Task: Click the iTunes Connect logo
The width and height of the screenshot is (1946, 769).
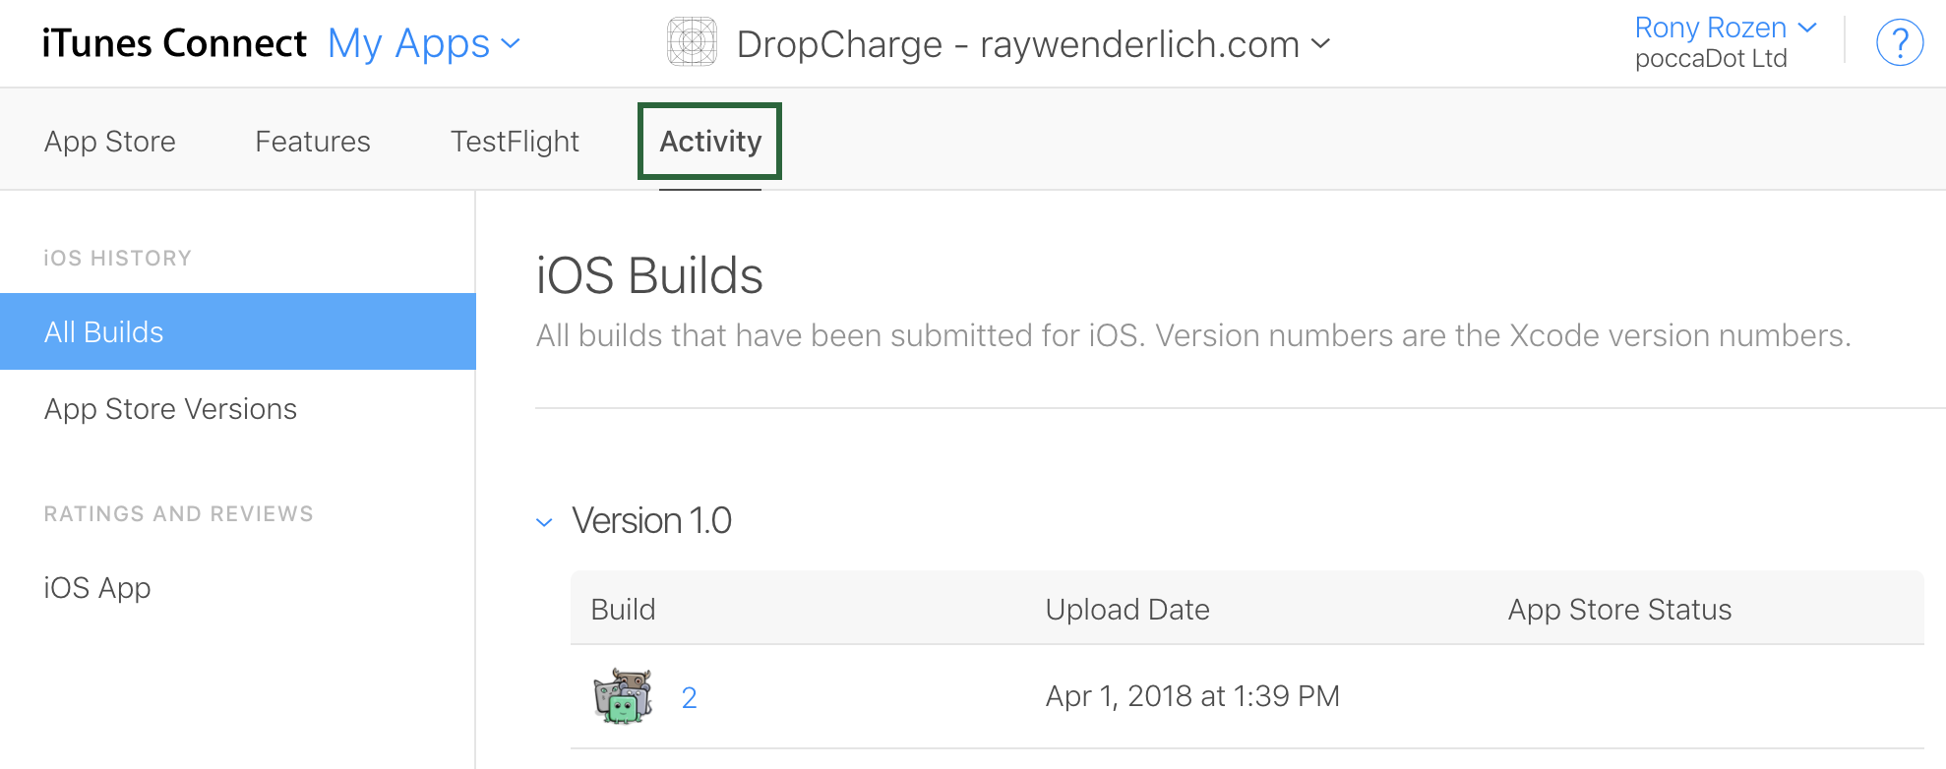Action: point(173,42)
